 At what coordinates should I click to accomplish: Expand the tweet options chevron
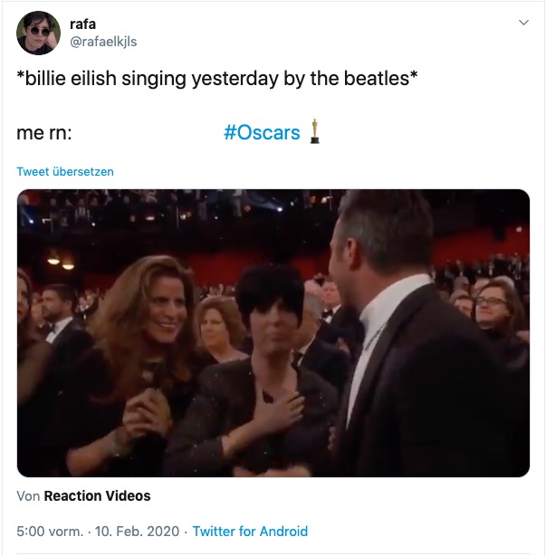523,23
